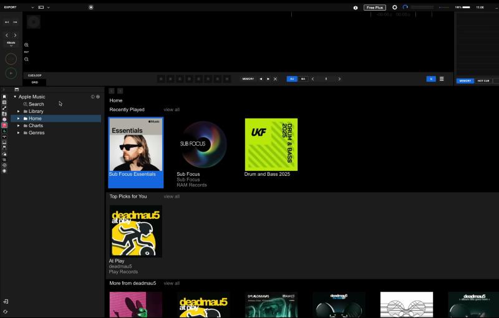Click view all next to Recently Played
499x318 pixels.
click(172, 109)
